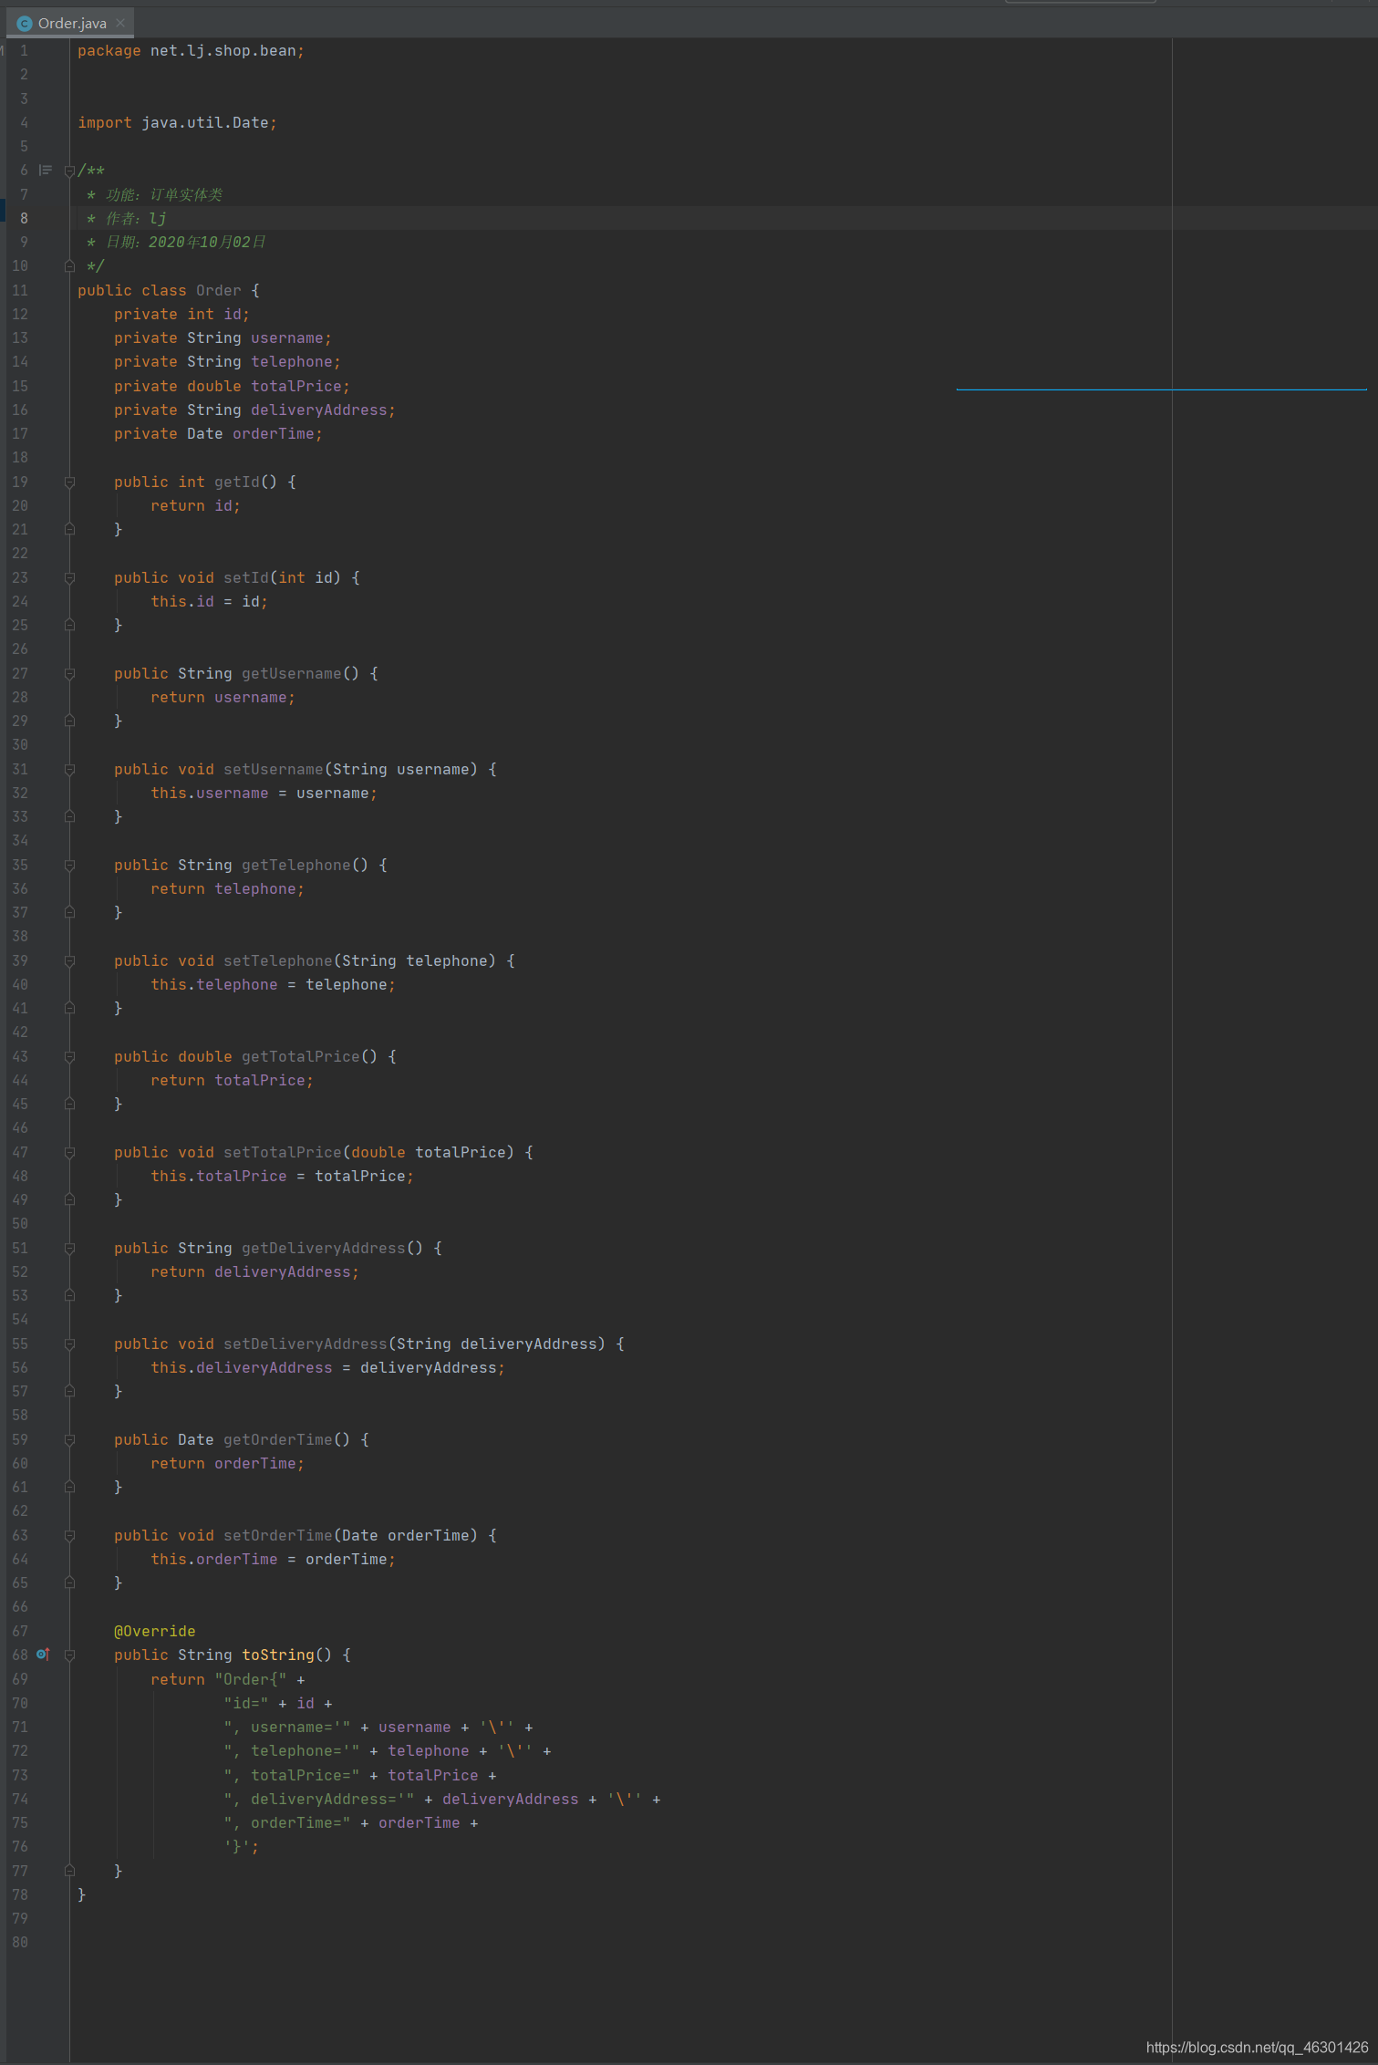Click the doc comment render icon at line 6
Viewport: 1378px width, 2065px height.
[x=46, y=170]
